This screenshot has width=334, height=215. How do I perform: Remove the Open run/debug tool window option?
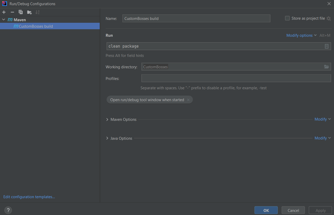[x=188, y=100]
